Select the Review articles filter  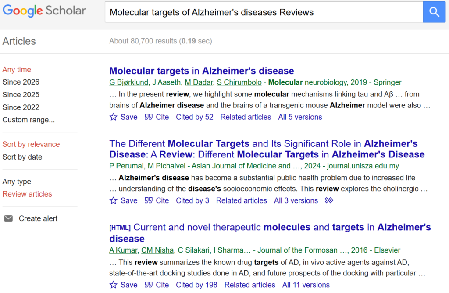tap(27, 194)
